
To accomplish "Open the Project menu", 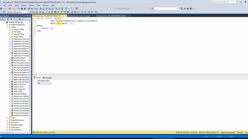I will pyautogui.click(x=24, y=5).
